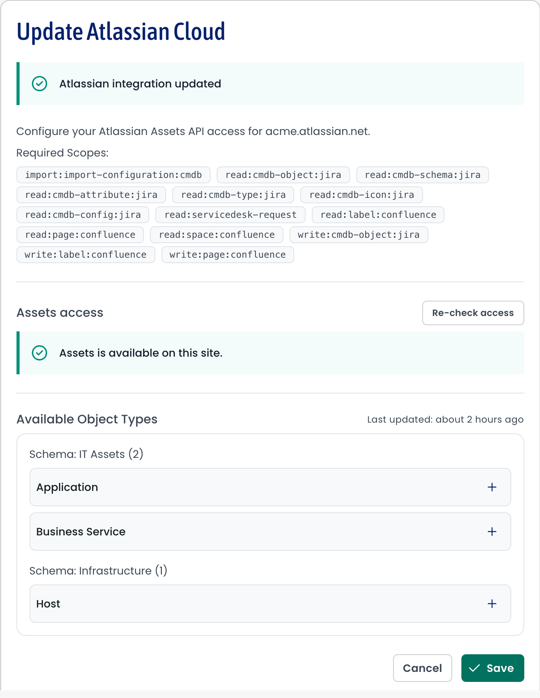Select the read:cmdb-type:jira scope tag
Viewport: 540px width, 698px height.
click(233, 195)
